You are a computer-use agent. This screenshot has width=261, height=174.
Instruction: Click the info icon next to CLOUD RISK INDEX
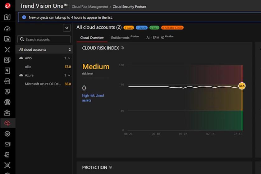click(122, 48)
